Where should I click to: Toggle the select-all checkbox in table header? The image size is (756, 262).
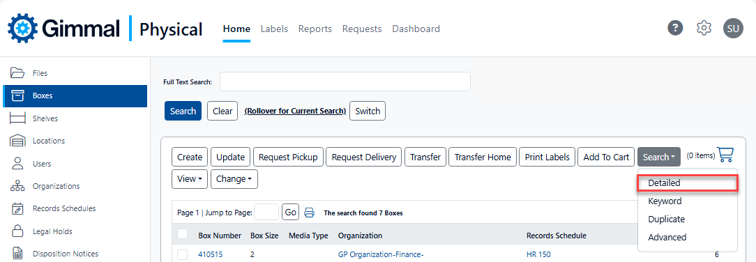point(182,235)
